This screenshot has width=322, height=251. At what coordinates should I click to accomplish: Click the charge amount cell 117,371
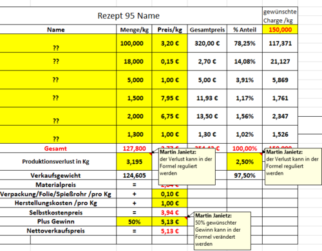280,43
